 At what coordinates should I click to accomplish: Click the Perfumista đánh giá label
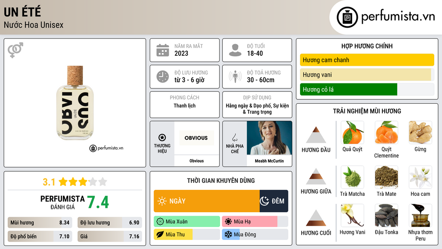click(x=62, y=202)
